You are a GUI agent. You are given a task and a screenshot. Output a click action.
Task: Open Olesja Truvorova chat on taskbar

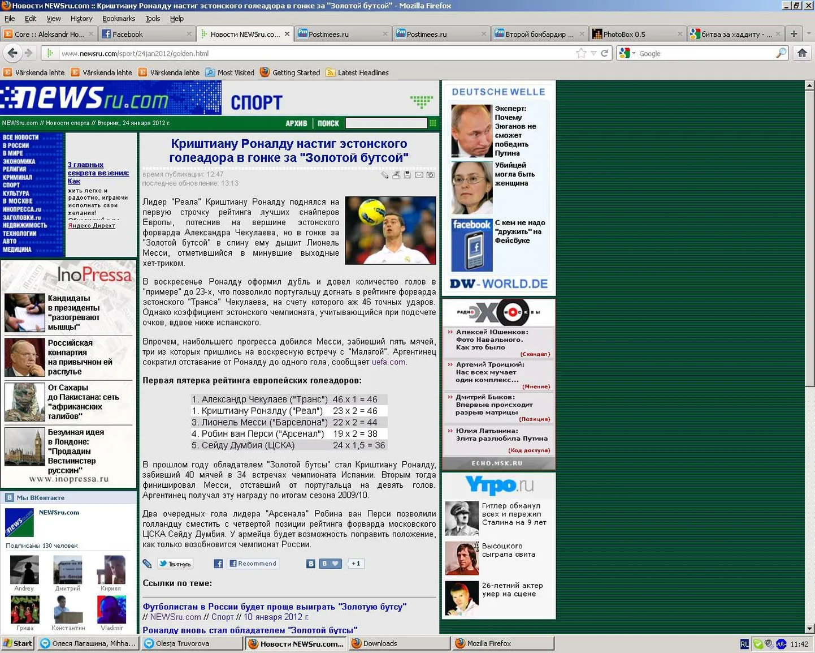[x=191, y=643]
